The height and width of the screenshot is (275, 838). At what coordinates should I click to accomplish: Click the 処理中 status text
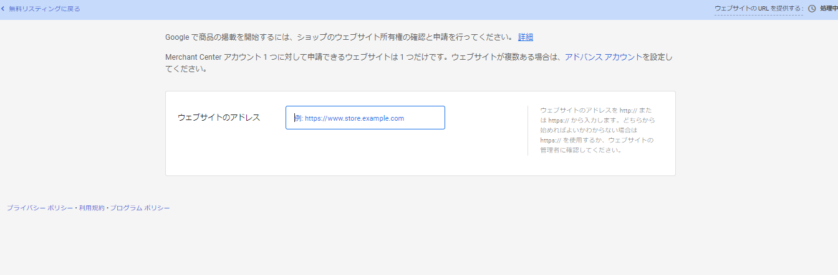pyautogui.click(x=829, y=9)
